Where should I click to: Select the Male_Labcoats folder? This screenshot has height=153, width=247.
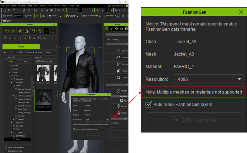tap(23, 102)
